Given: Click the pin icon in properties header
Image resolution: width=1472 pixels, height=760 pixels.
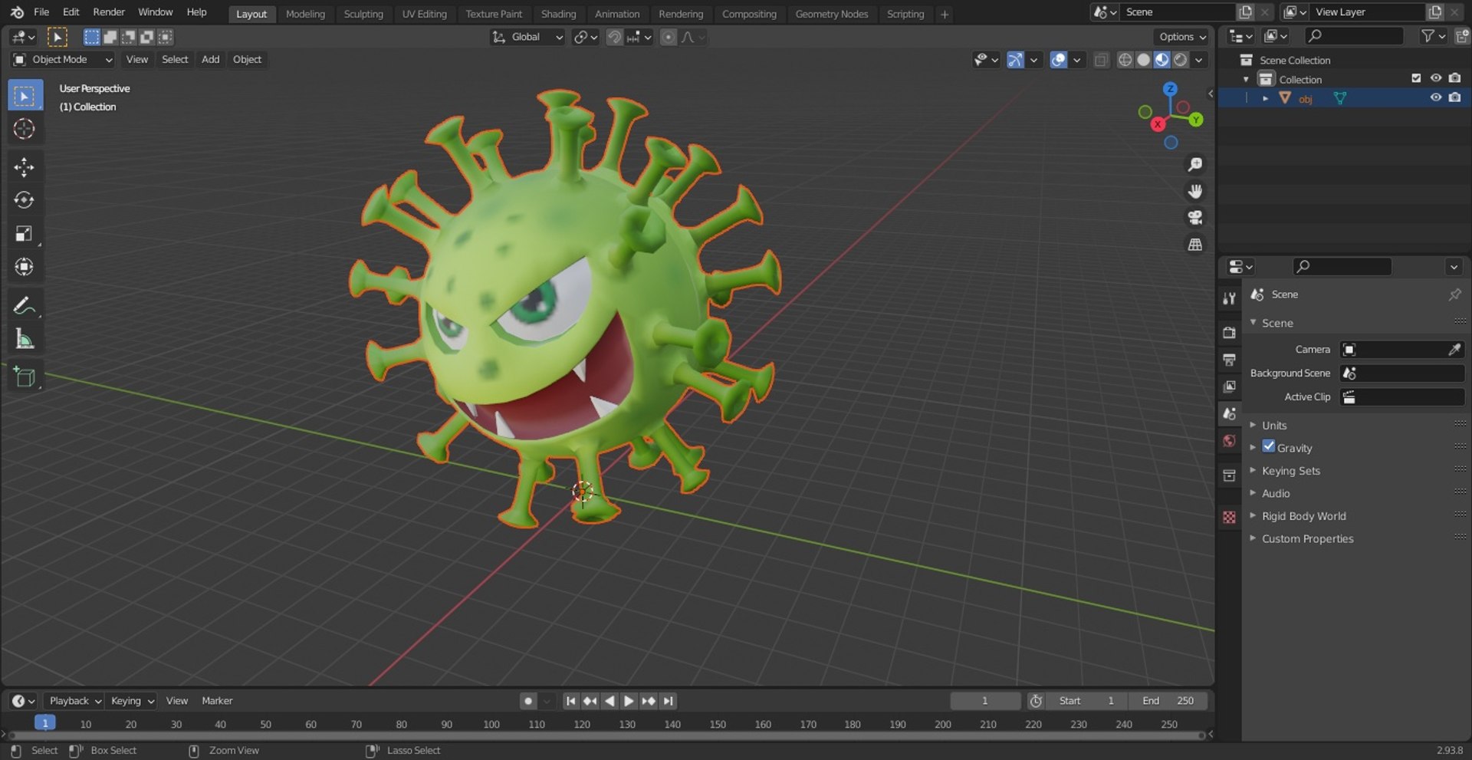Looking at the screenshot, I should tap(1454, 294).
